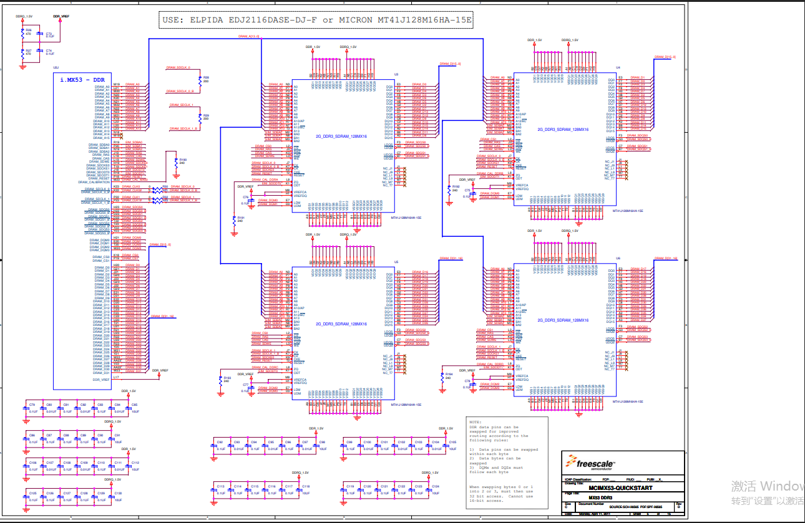Viewport: 805px width, 523px height.
Task: Click capacitor C118 10UF symbol
Action: 300,489
